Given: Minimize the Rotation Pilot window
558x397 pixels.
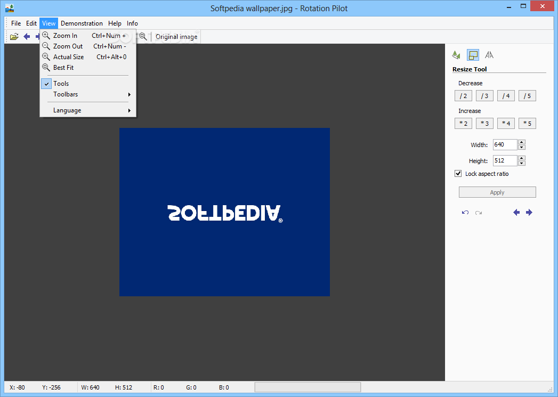Looking at the screenshot, I should [x=509, y=6].
